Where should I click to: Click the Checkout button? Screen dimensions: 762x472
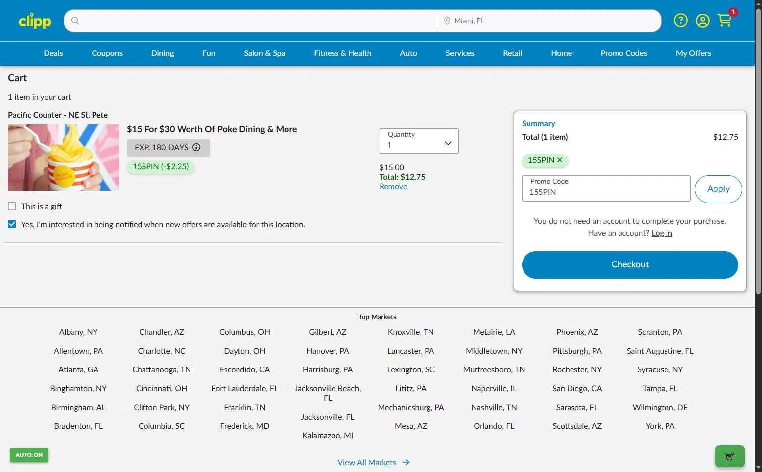tap(630, 264)
